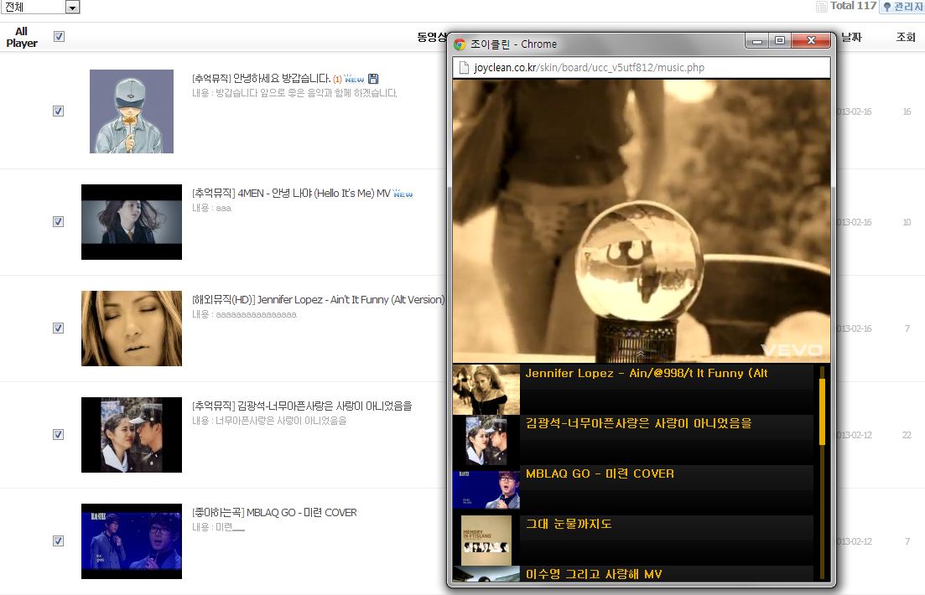Open the 김광석 너무아픈사랑은 post link
Image resolution: width=925 pixels, height=595 pixels.
pos(302,406)
